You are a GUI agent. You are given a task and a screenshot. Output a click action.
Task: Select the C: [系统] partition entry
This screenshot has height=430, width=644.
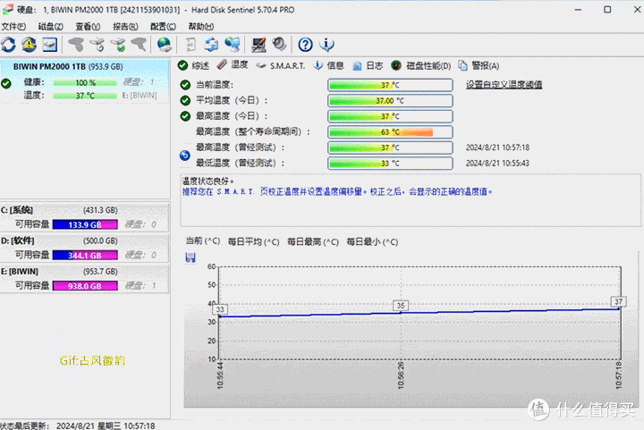pos(84,217)
